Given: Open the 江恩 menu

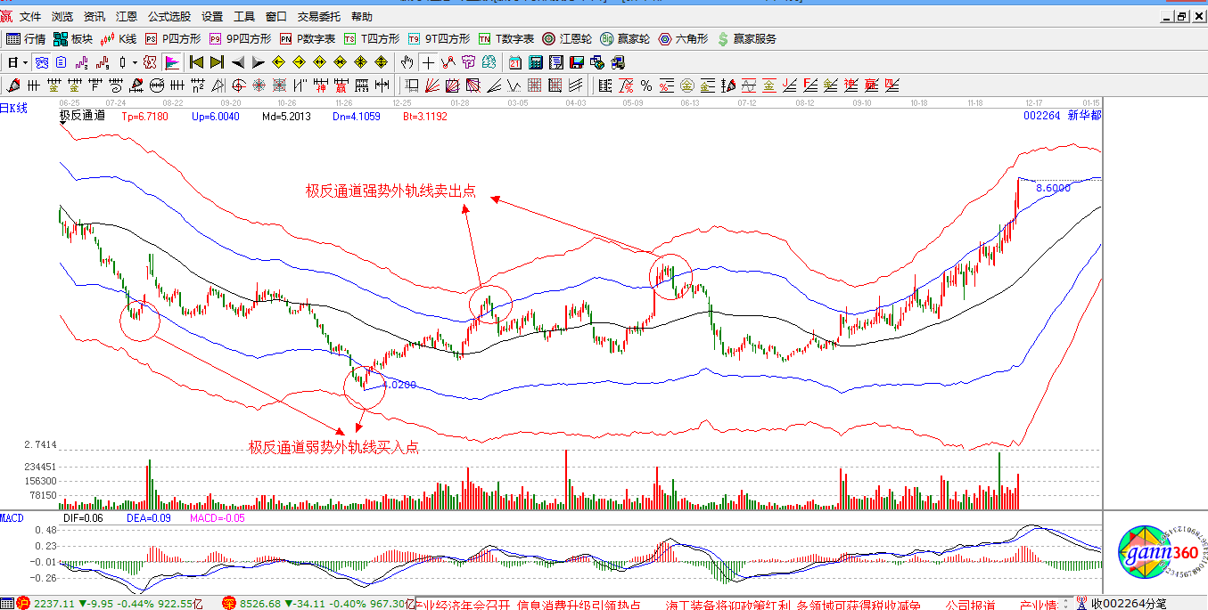Looking at the screenshot, I should 126,16.
